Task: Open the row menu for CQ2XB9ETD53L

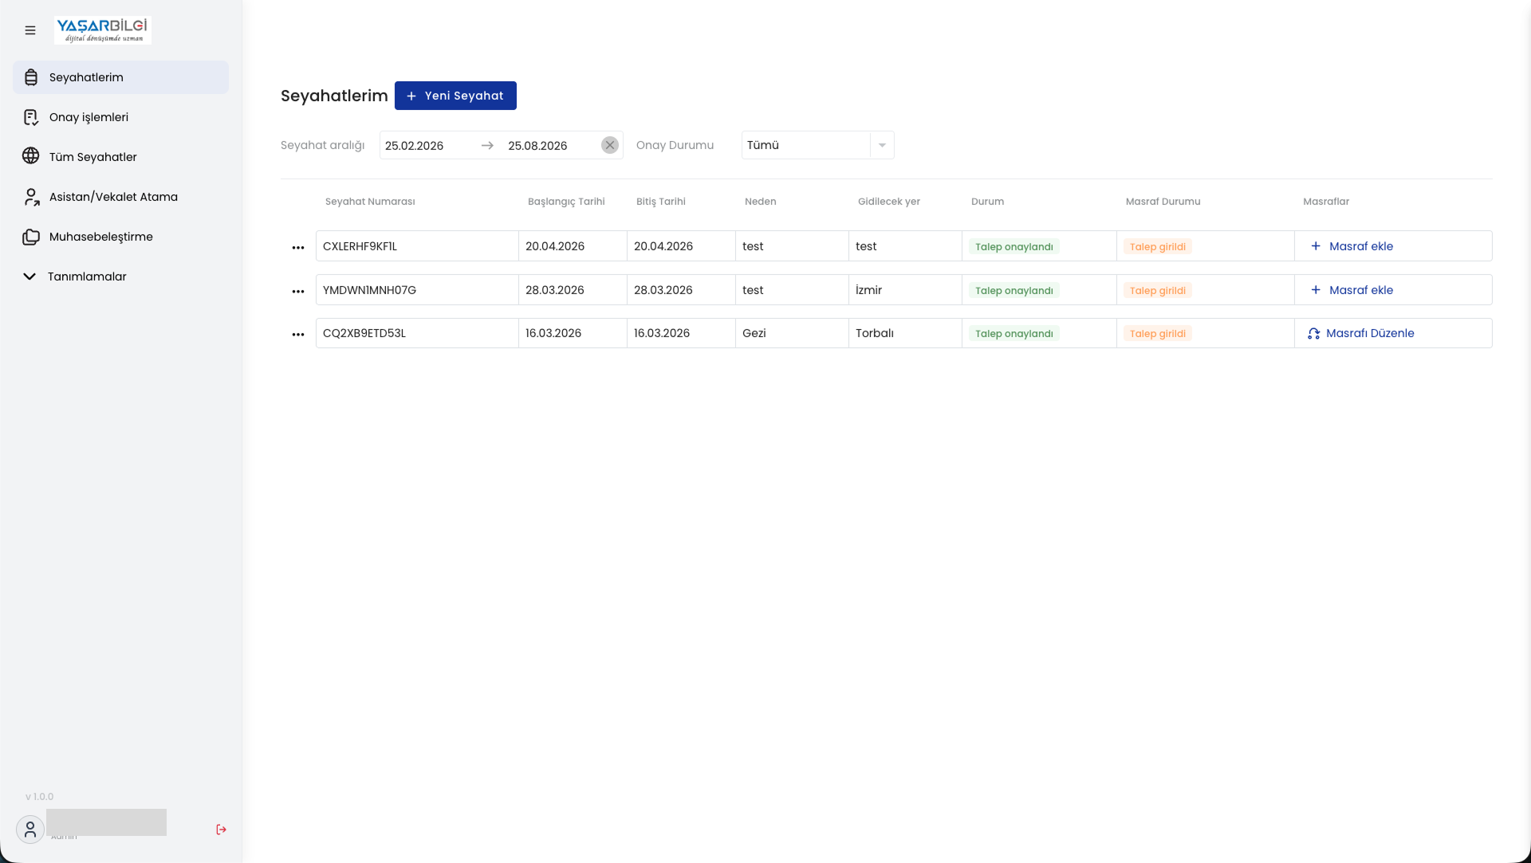Action: tap(298, 335)
